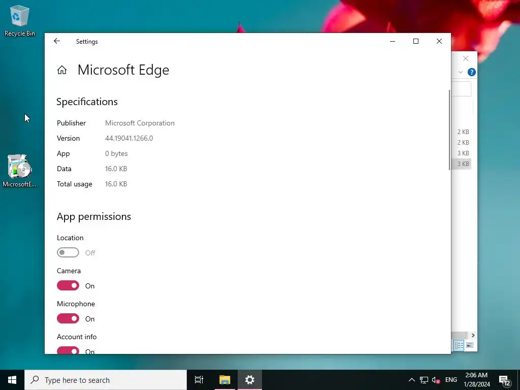Expand the ribbon chevron in Explorer window
520x390 pixels.
point(460,72)
